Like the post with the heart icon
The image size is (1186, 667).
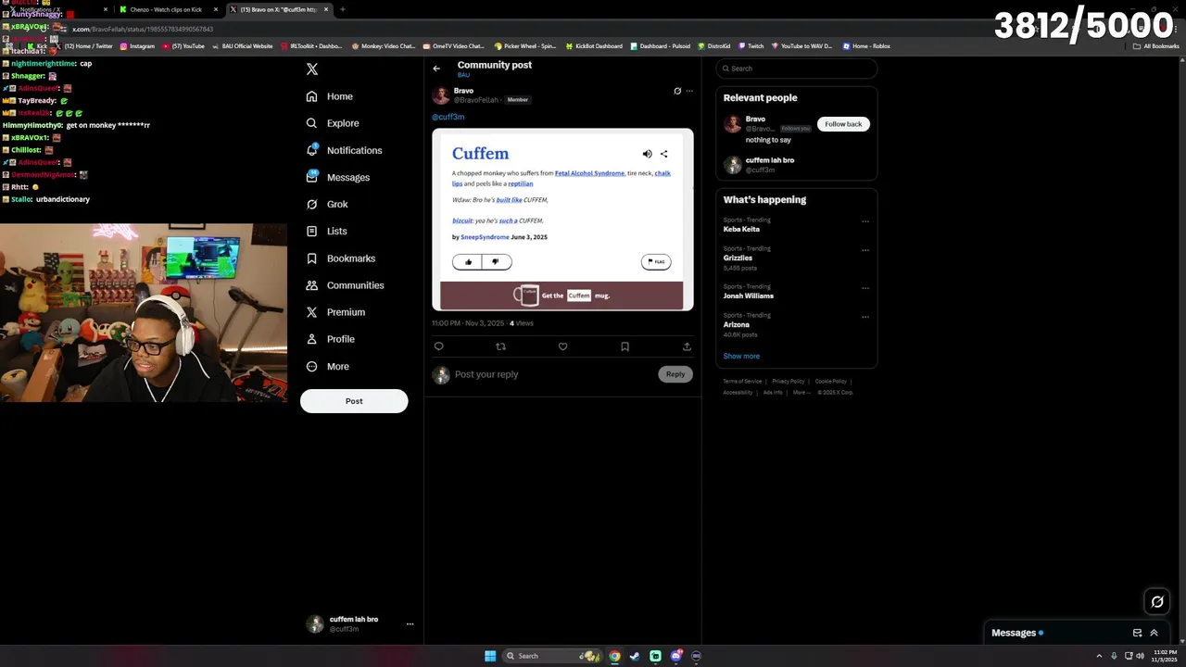click(562, 346)
